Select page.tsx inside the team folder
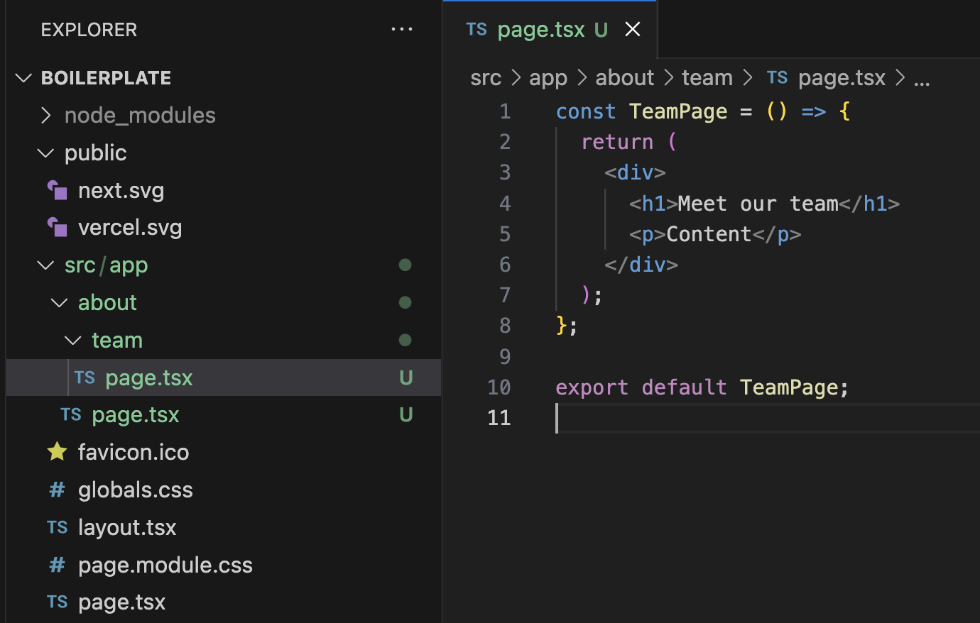 click(x=149, y=377)
